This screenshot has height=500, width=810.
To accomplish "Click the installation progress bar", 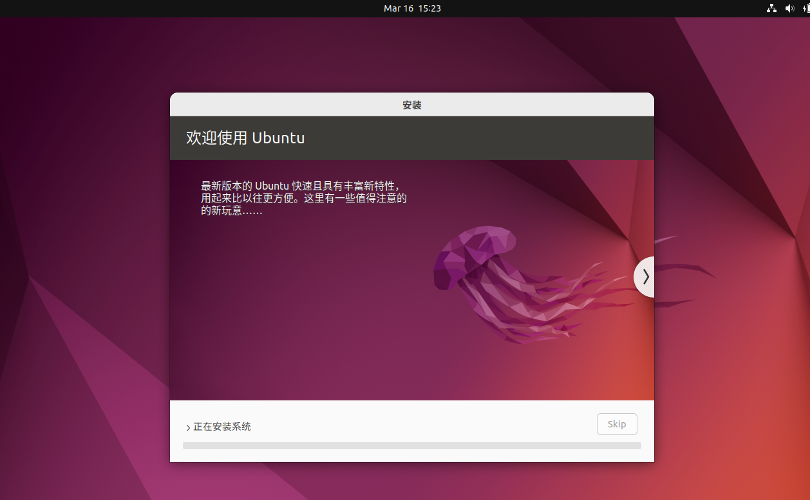I will 412,445.
